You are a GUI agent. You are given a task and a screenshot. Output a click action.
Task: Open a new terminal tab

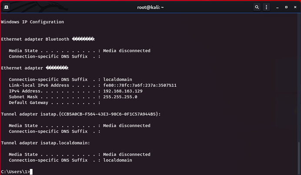7,7
